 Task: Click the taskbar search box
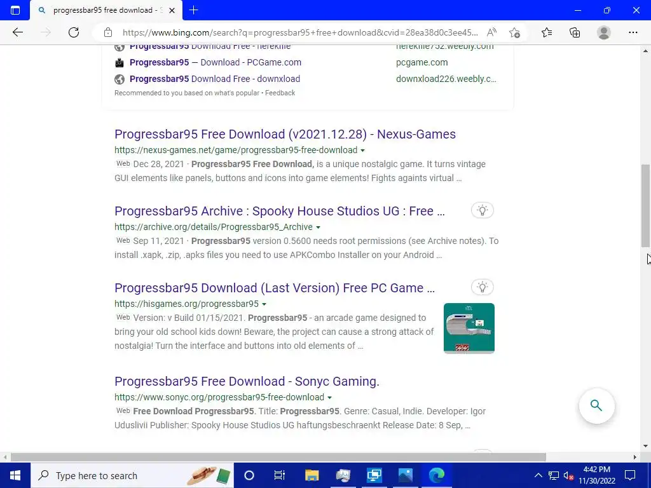[132, 475]
